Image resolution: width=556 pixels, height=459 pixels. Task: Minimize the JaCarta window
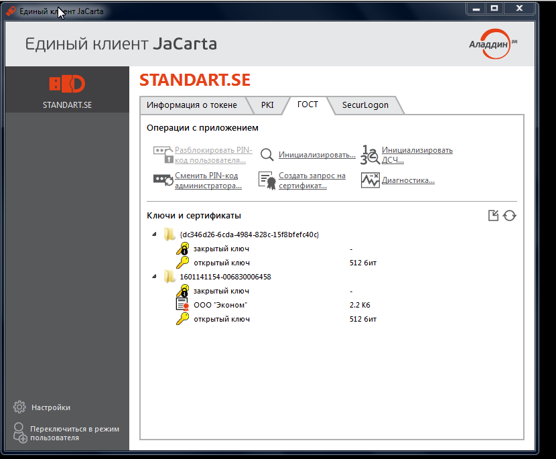coord(476,9)
